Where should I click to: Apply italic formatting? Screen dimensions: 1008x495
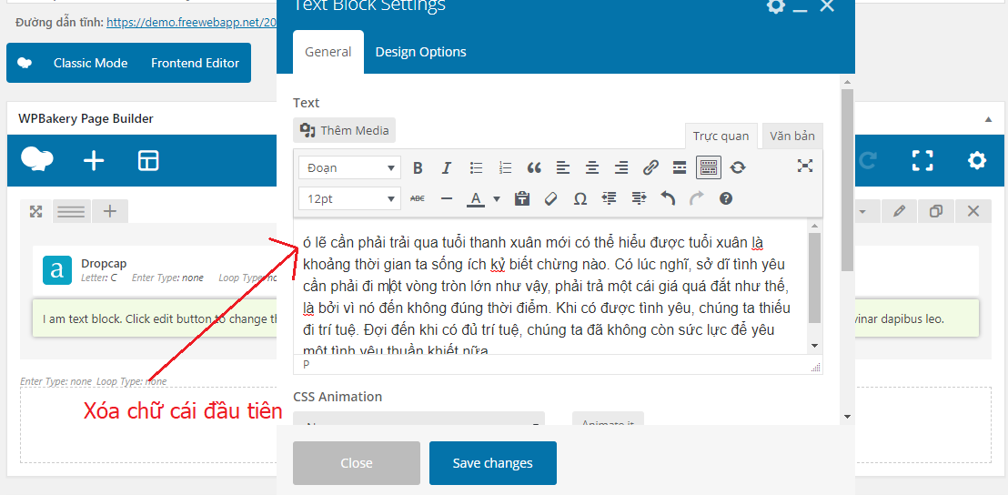click(x=446, y=167)
